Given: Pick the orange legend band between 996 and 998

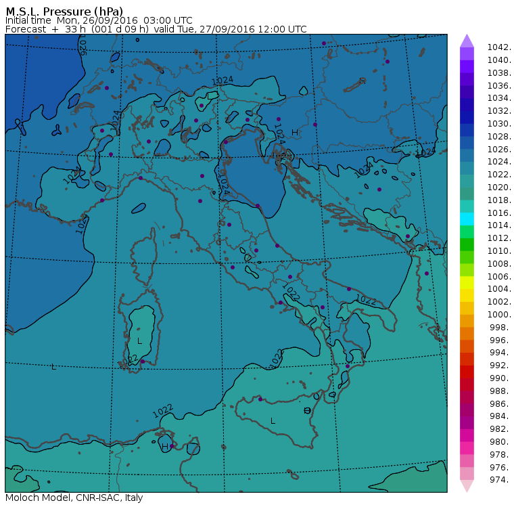Looking at the screenshot, I should pos(467,334).
